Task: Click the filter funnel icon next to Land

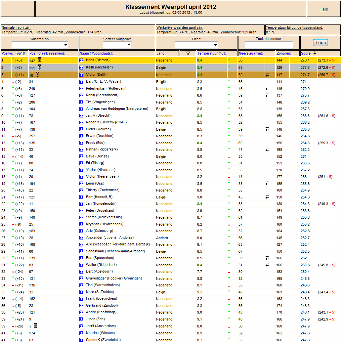Action: coord(188,53)
